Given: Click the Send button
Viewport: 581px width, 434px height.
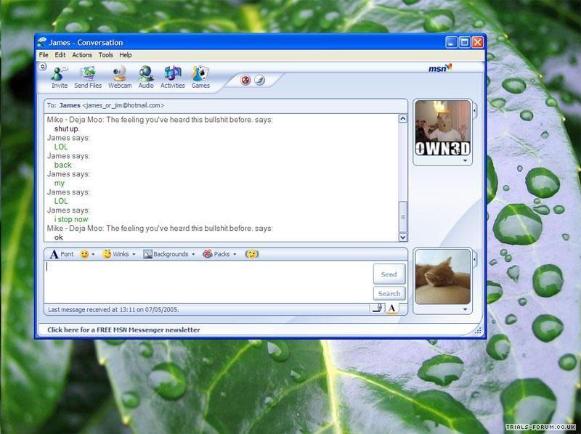Looking at the screenshot, I should tap(389, 274).
